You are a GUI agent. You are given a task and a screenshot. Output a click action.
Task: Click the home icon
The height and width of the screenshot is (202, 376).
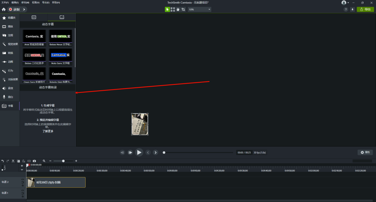pyautogui.click(x=4, y=10)
